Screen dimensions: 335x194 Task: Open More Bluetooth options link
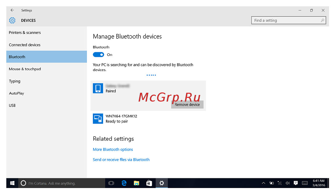point(113,149)
